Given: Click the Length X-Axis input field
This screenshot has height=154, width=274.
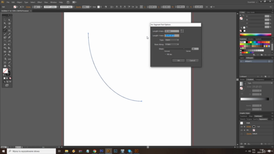Looking at the screenshot, I should pyautogui.click(x=172, y=31).
